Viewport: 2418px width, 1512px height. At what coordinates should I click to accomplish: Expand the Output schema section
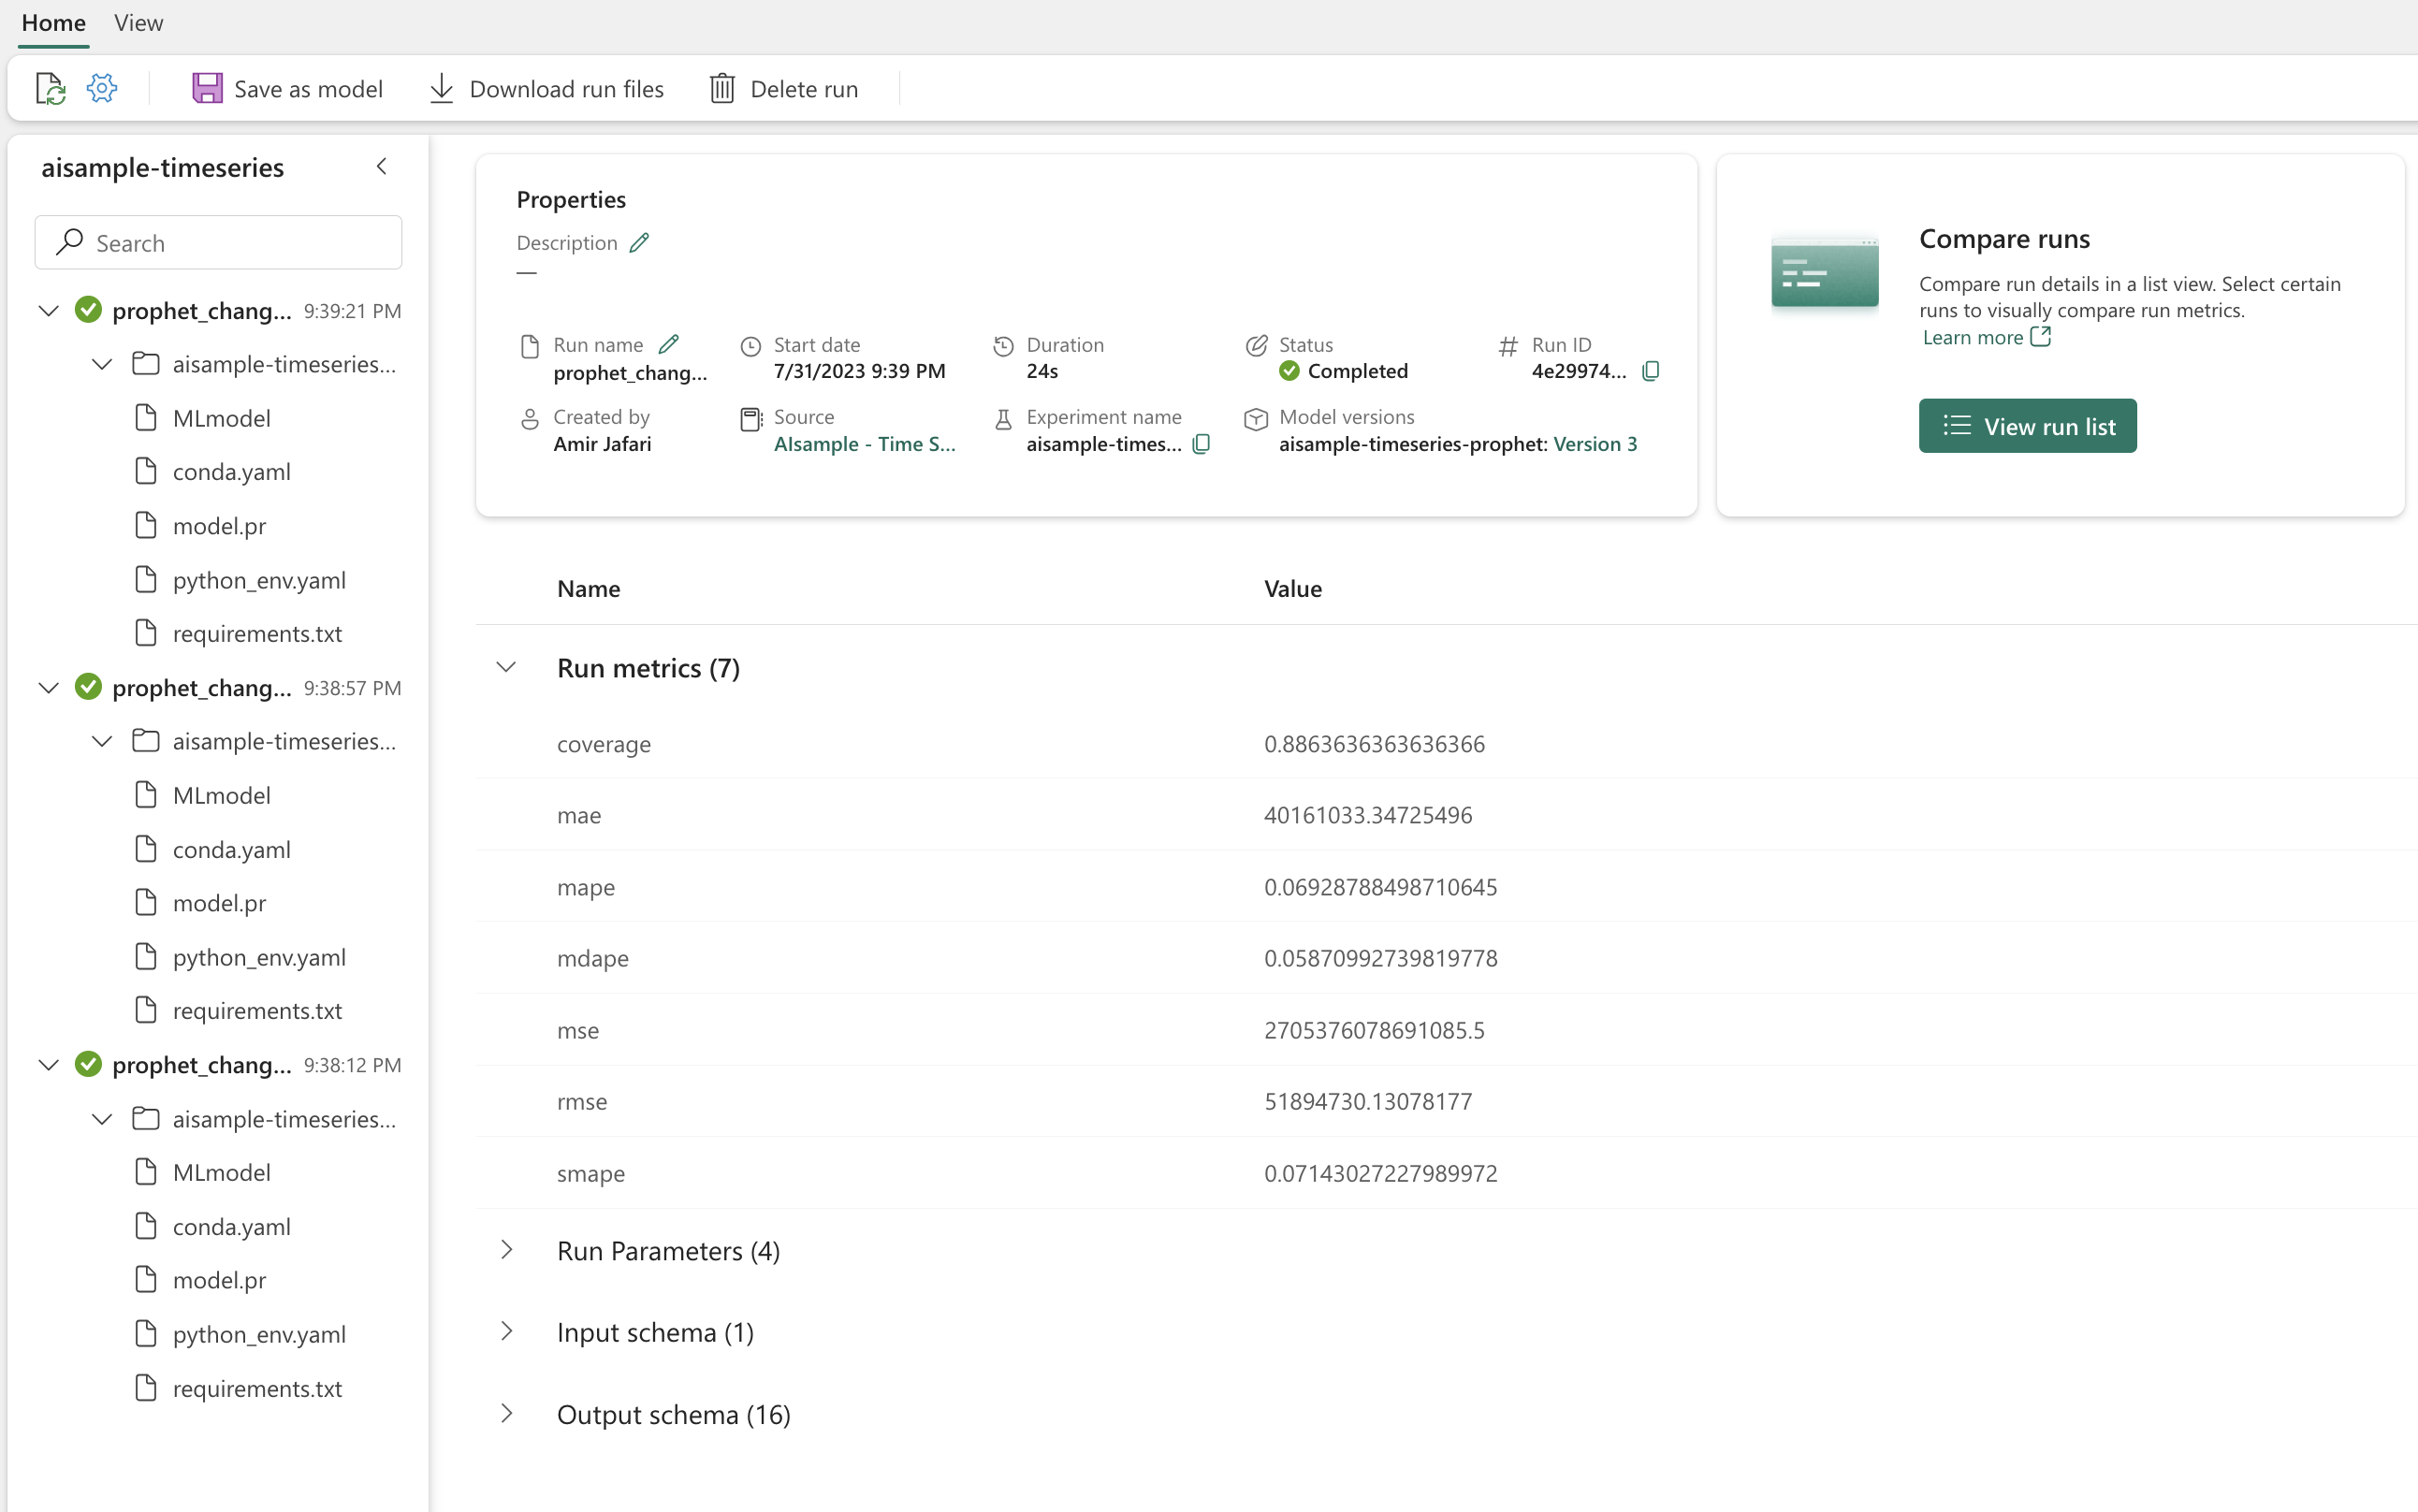pos(505,1413)
